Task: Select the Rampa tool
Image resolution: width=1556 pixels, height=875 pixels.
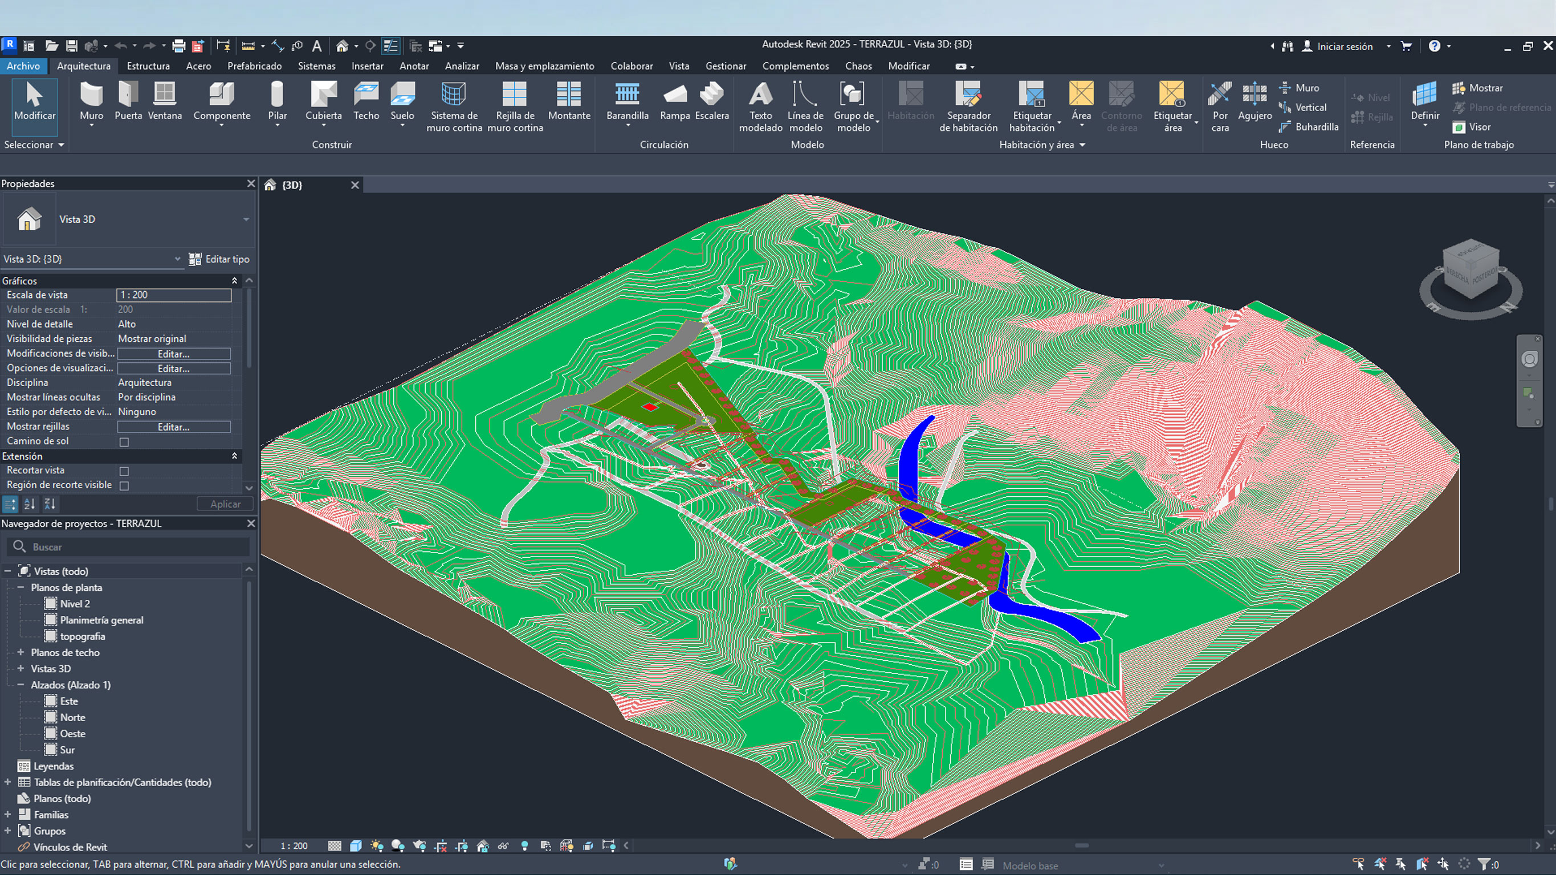Action: click(675, 100)
